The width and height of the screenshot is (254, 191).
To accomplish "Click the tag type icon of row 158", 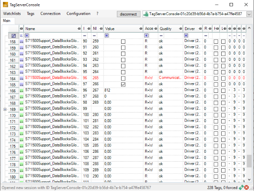I will (x=21, y=42).
